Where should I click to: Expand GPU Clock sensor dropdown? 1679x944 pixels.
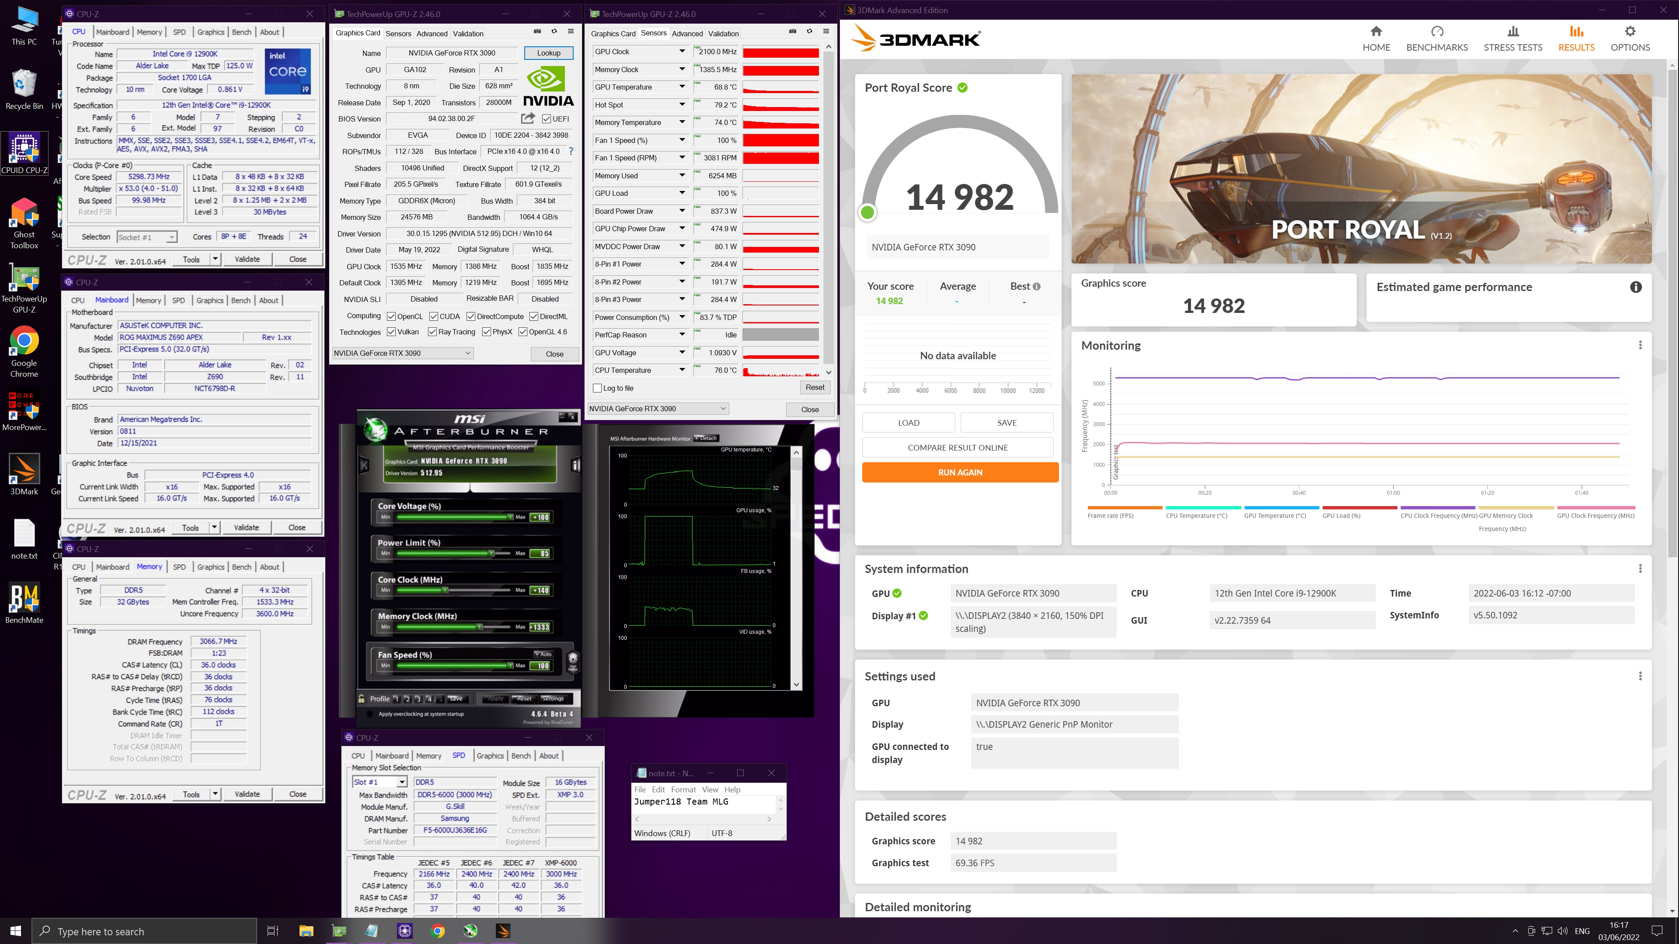(682, 52)
